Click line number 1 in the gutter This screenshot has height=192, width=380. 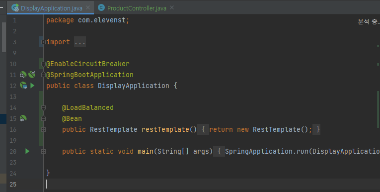(15, 20)
